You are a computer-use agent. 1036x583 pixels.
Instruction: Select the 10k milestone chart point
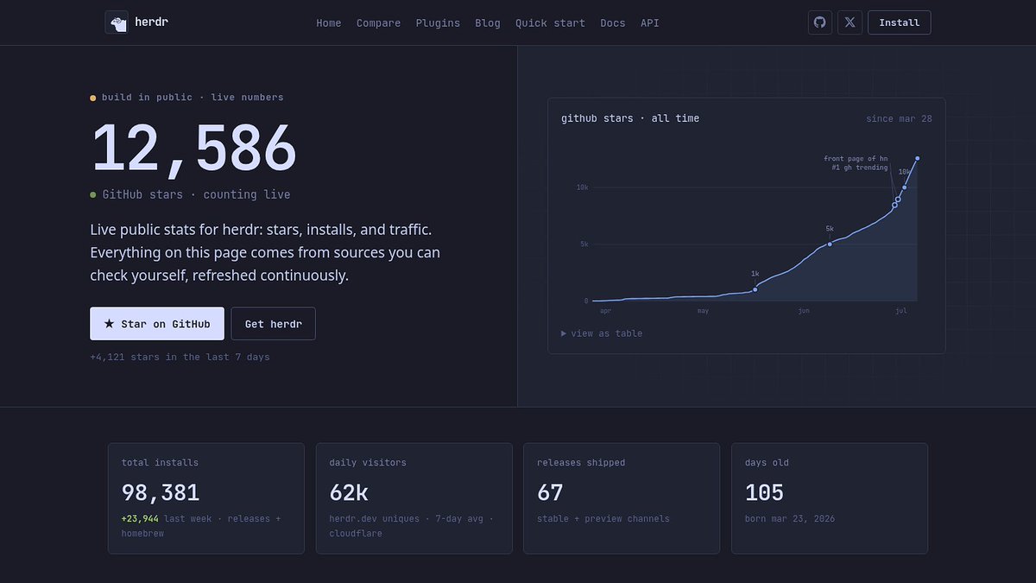[x=905, y=187]
